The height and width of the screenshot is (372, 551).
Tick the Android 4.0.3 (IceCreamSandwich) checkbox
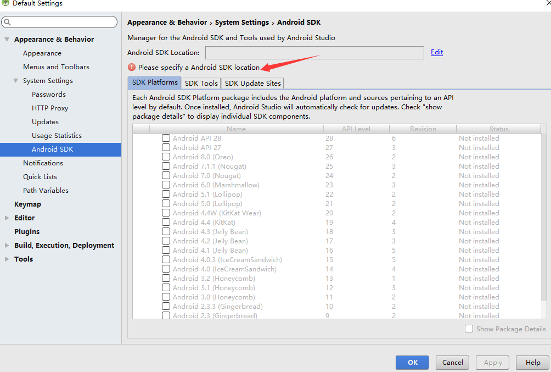coord(166,259)
